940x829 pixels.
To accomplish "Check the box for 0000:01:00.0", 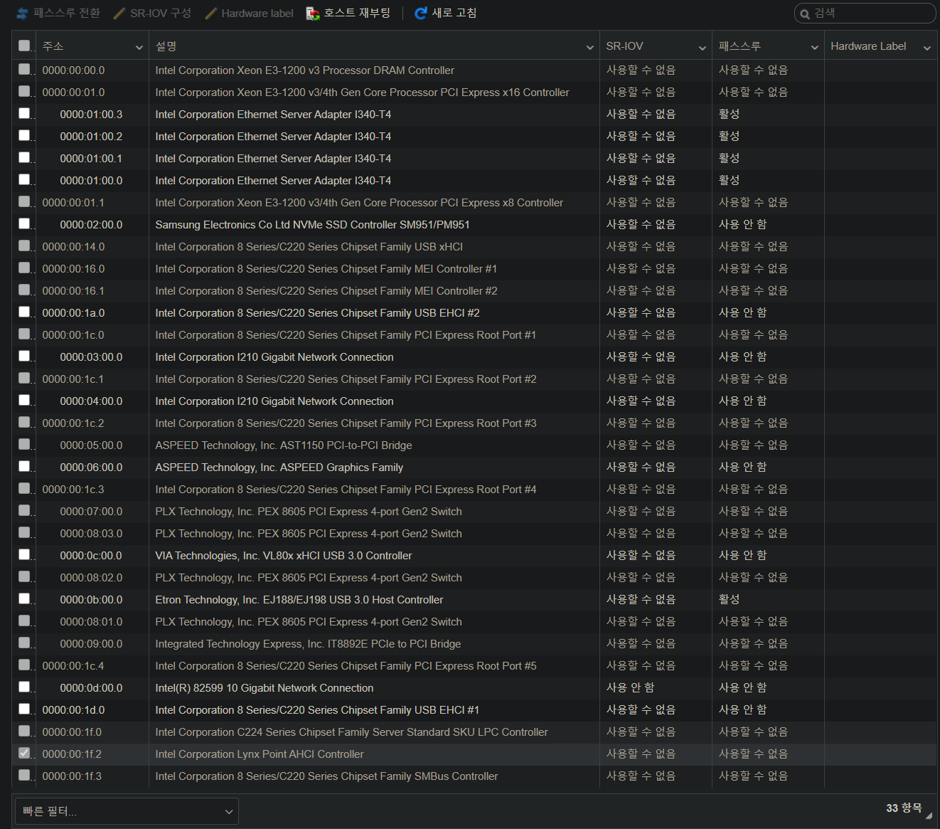I will coord(24,180).
